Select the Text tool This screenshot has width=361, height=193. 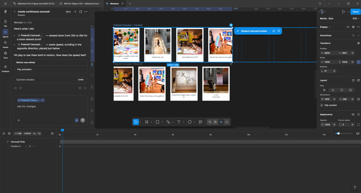click(x=179, y=122)
